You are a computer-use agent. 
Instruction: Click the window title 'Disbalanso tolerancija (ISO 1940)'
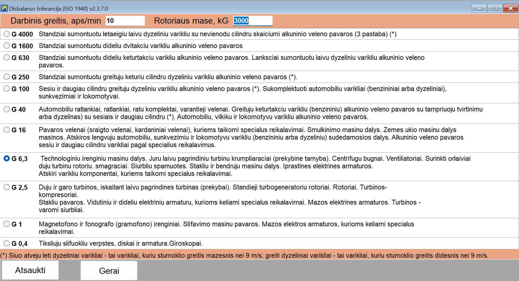tap(58, 9)
